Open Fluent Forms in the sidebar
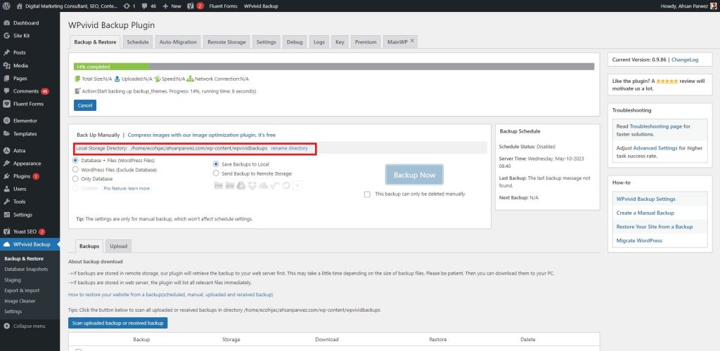Viewport: 720px width, 351px height. point(28,104)
